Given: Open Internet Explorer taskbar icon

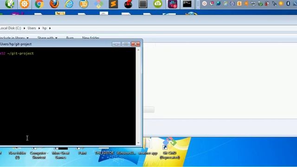Looking at the screenshot, I should tap(69, 4).
